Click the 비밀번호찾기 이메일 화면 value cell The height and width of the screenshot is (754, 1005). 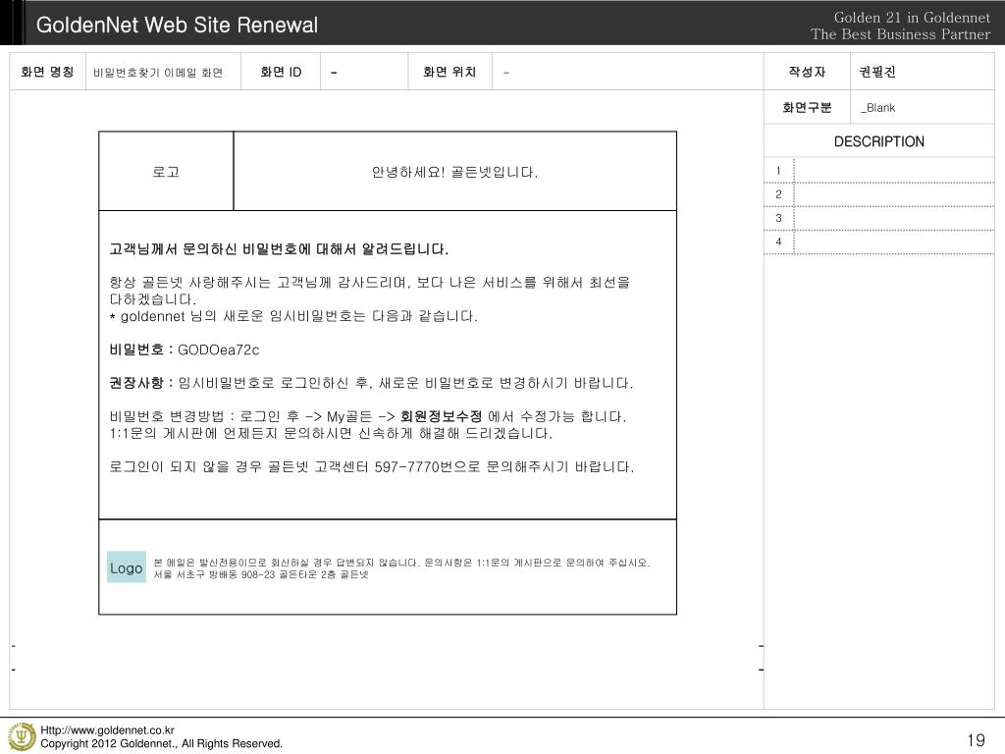click(x=164, y=72)
